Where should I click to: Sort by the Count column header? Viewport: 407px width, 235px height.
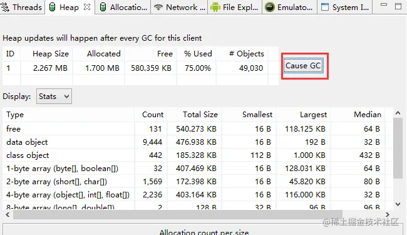(151, 115)
